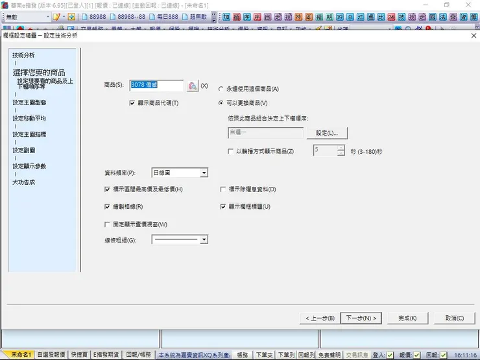Click the orange 特 toolbar icon
Viewport: 480px width, 360px height.
[x=298, y=17]
